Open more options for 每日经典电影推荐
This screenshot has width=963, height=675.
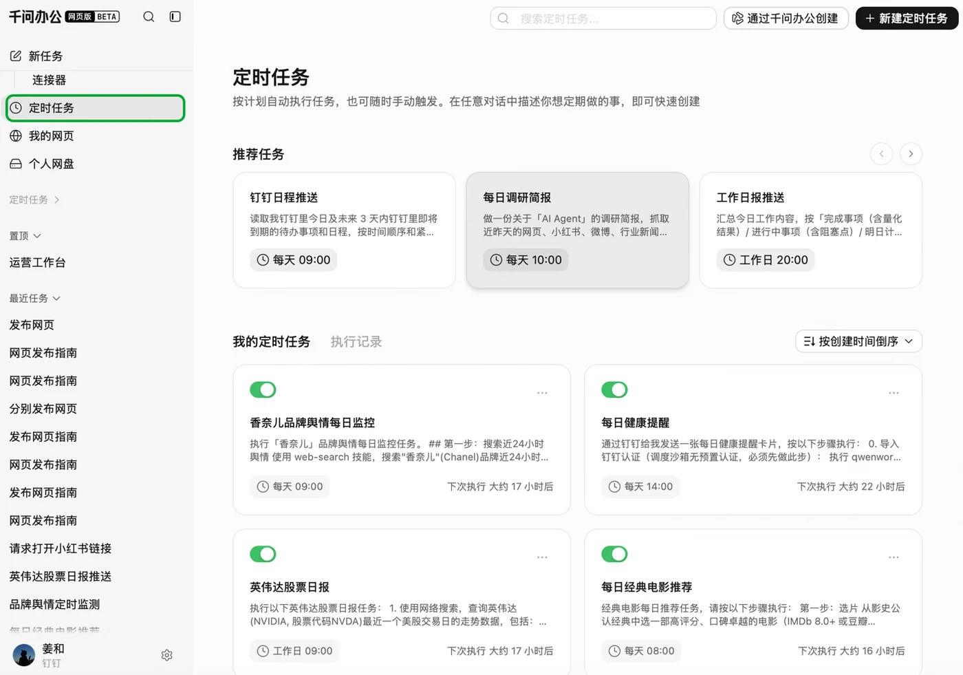click(894, 557)
